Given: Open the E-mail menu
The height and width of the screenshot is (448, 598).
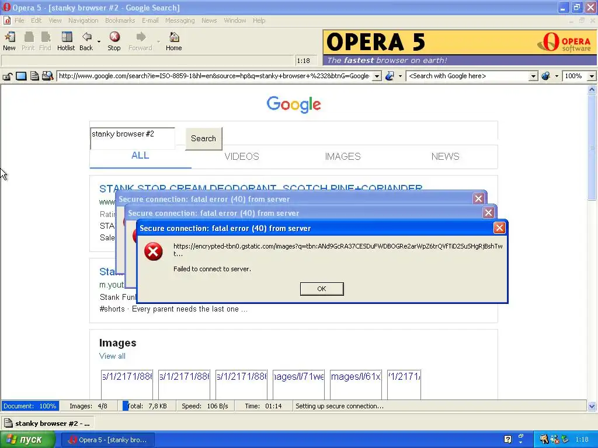Looking at the screenshot, I should point(150,20).
